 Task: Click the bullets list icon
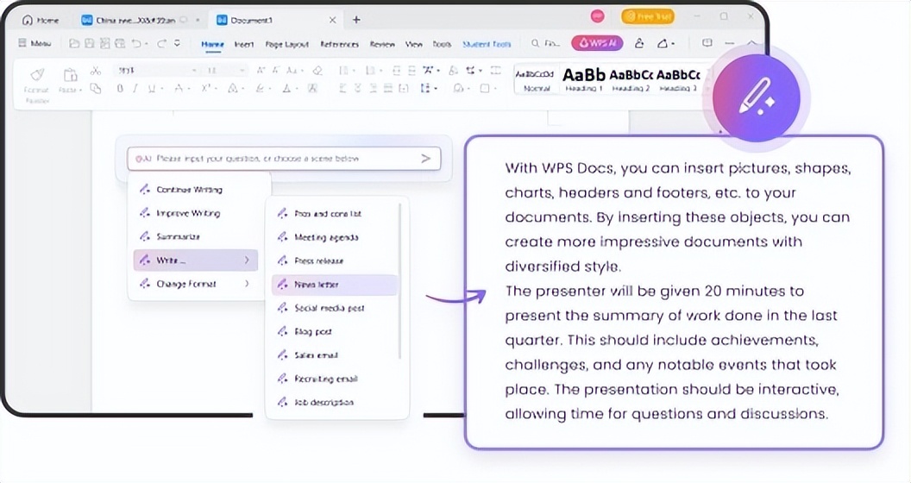[x=342, y=70]
